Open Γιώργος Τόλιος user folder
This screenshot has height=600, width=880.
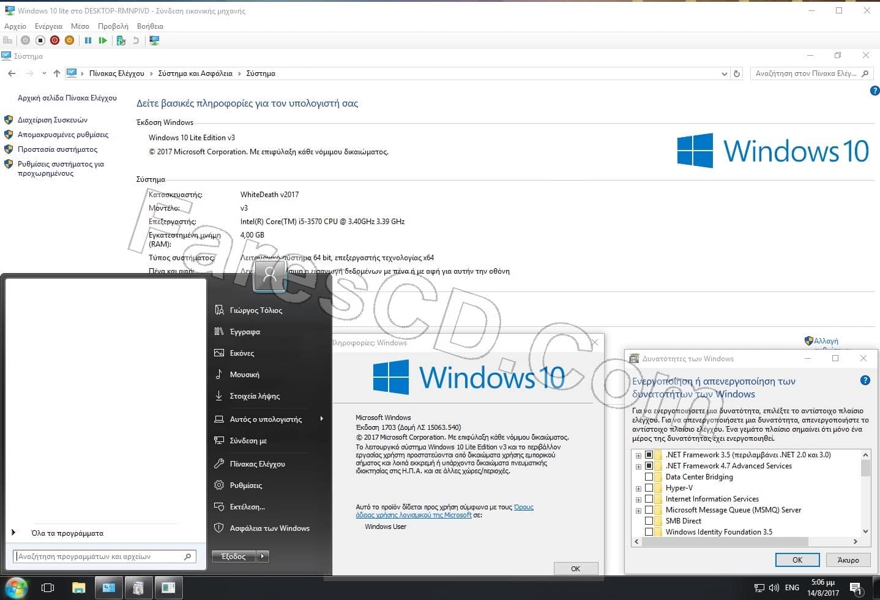tap(256, 310)
